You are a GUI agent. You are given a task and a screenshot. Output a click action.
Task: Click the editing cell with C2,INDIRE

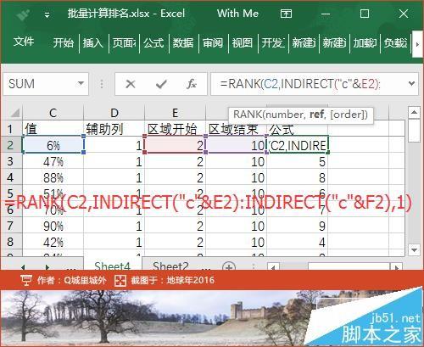pos(298,145)
